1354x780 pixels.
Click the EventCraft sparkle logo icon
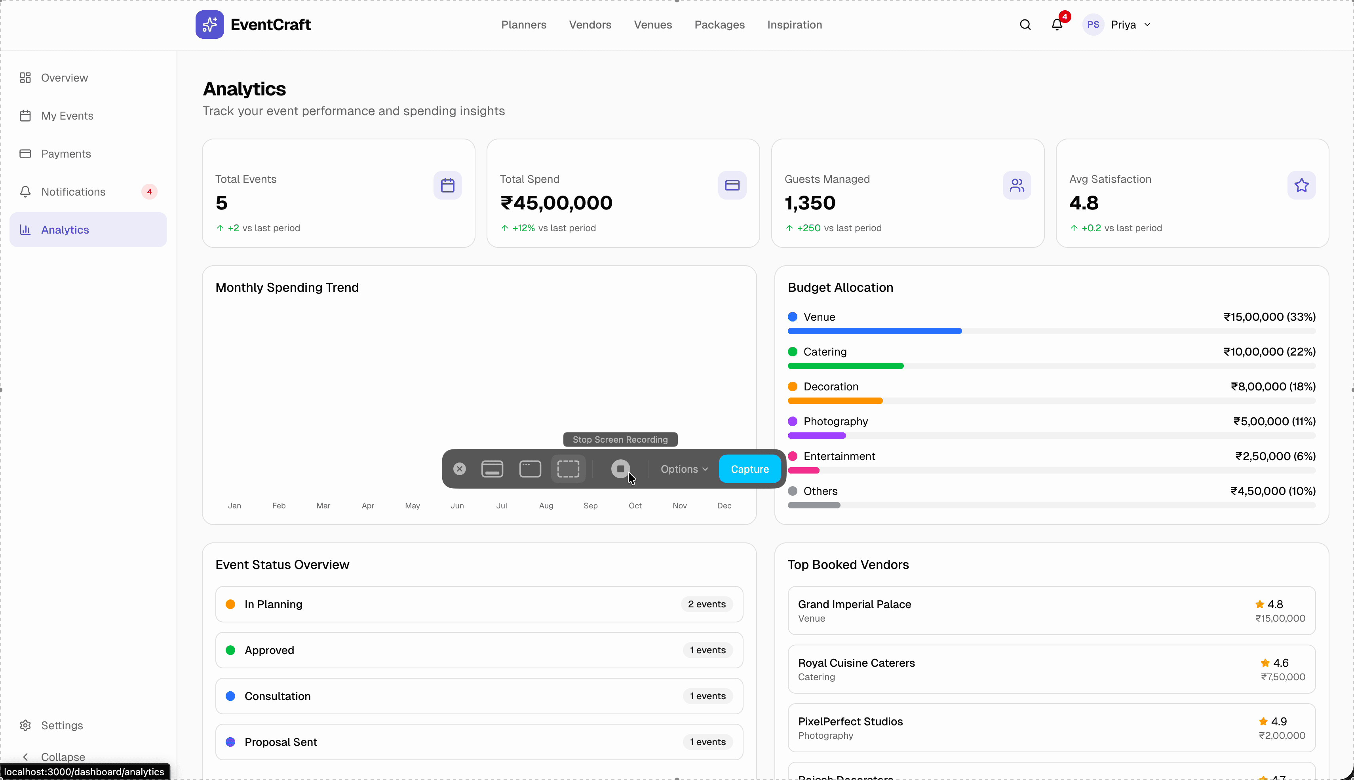pyautogui.click(x=209, y=24)
